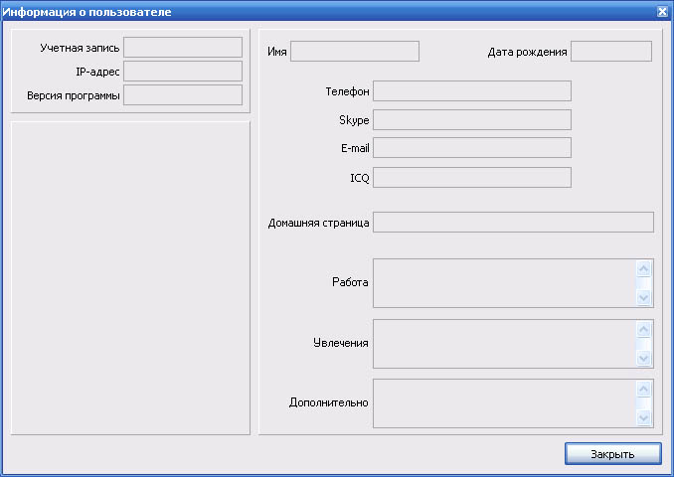Focus the E-mail input field

[471, 148]
